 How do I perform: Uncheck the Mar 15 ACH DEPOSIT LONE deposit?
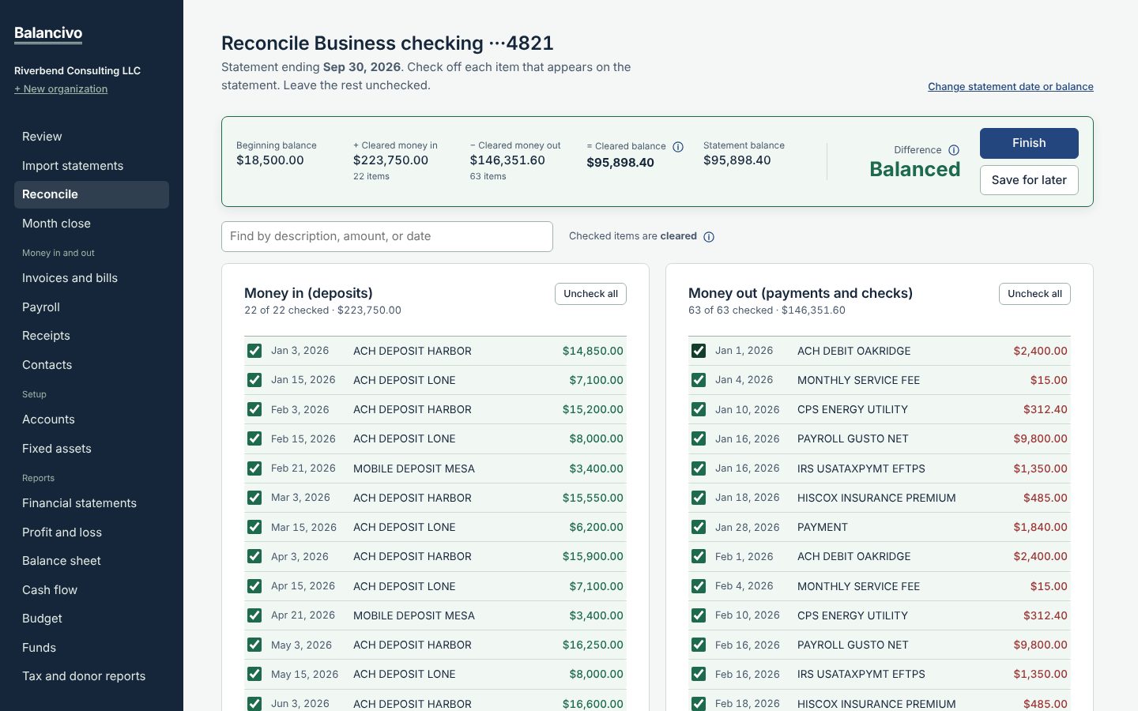(x=254, y=527)
